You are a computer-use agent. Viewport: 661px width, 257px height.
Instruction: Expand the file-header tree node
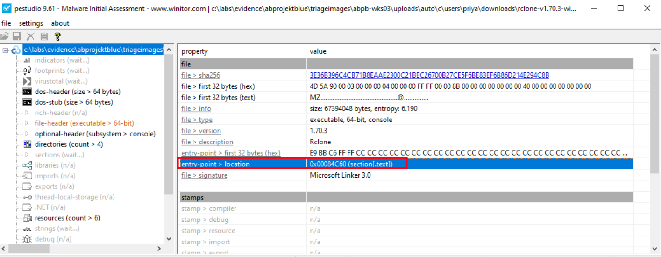[x=27, y=123]
